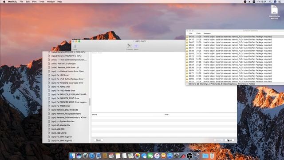Select '[sys] Fix _WAK Arg0 v1' patch
Screen dimensions: 284x160
(x=62, y=137)
